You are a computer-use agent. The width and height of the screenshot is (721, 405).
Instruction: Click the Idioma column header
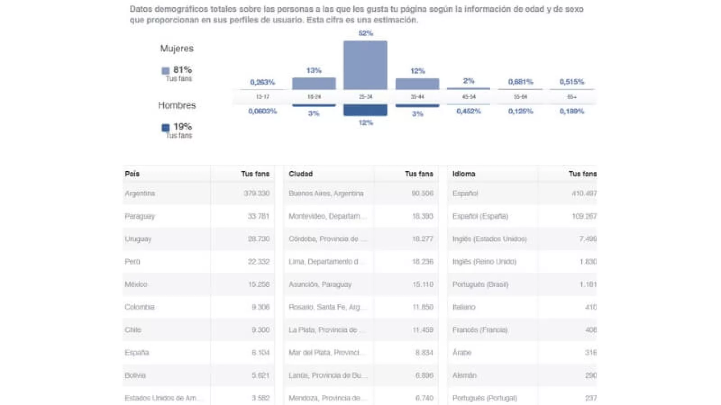tap(464, 174)
